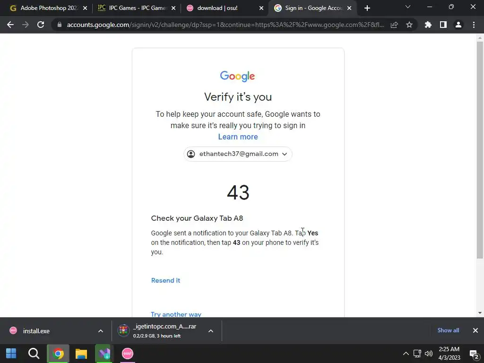Open Windows taskbar Search
The height and width of the screenshot is (363, 484).
point(34,354)
